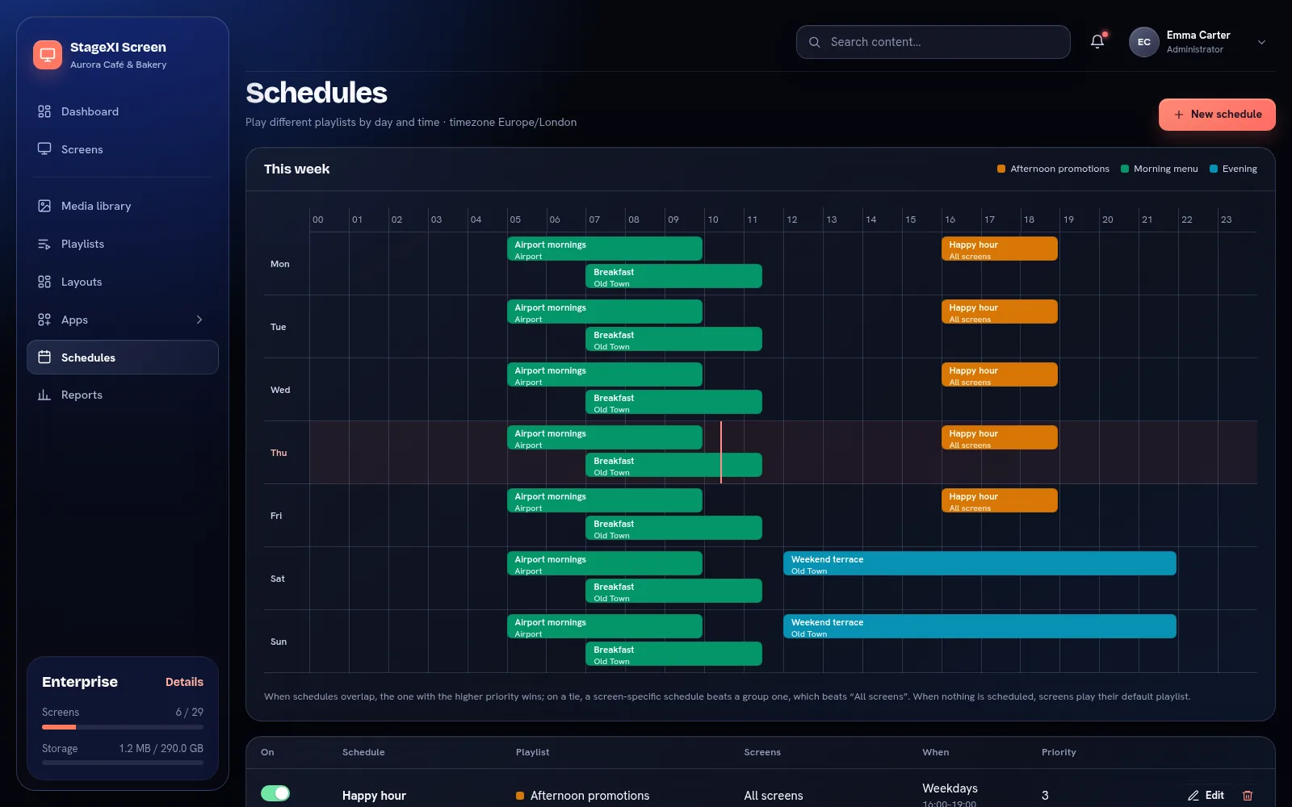The image size is (1292, 807).
Task: Click the Reports bar chart icon
Action: [44, 395]
